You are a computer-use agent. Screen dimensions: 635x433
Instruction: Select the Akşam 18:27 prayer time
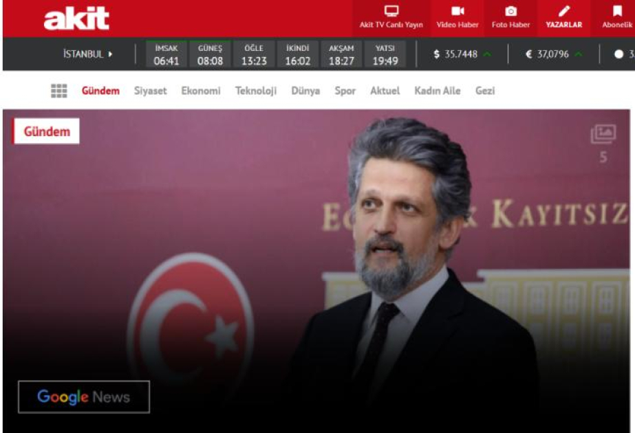[x=341, y=55]
